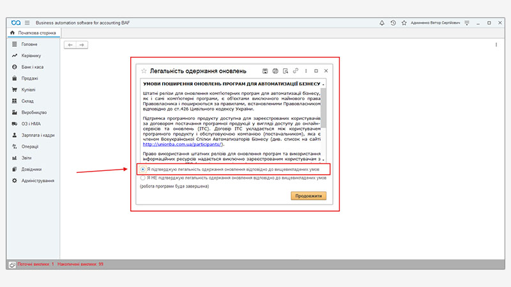Screen dimensions: 511x287
Task: Click the save icon in dialog header
Action: [x=264, y=70]
